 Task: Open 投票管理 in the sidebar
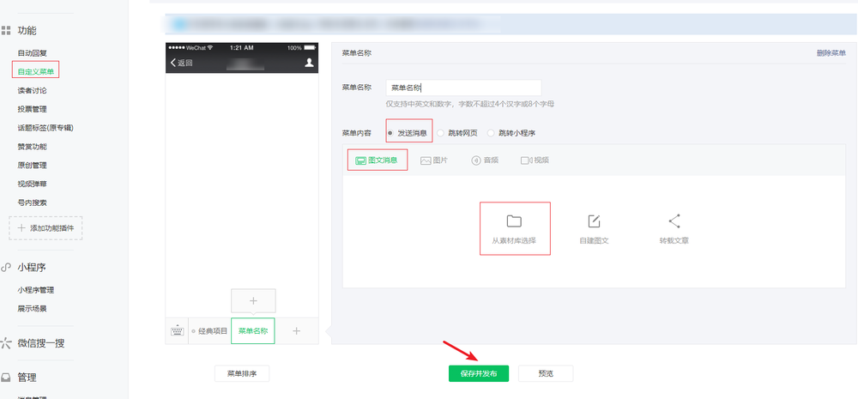click(33, 109)
